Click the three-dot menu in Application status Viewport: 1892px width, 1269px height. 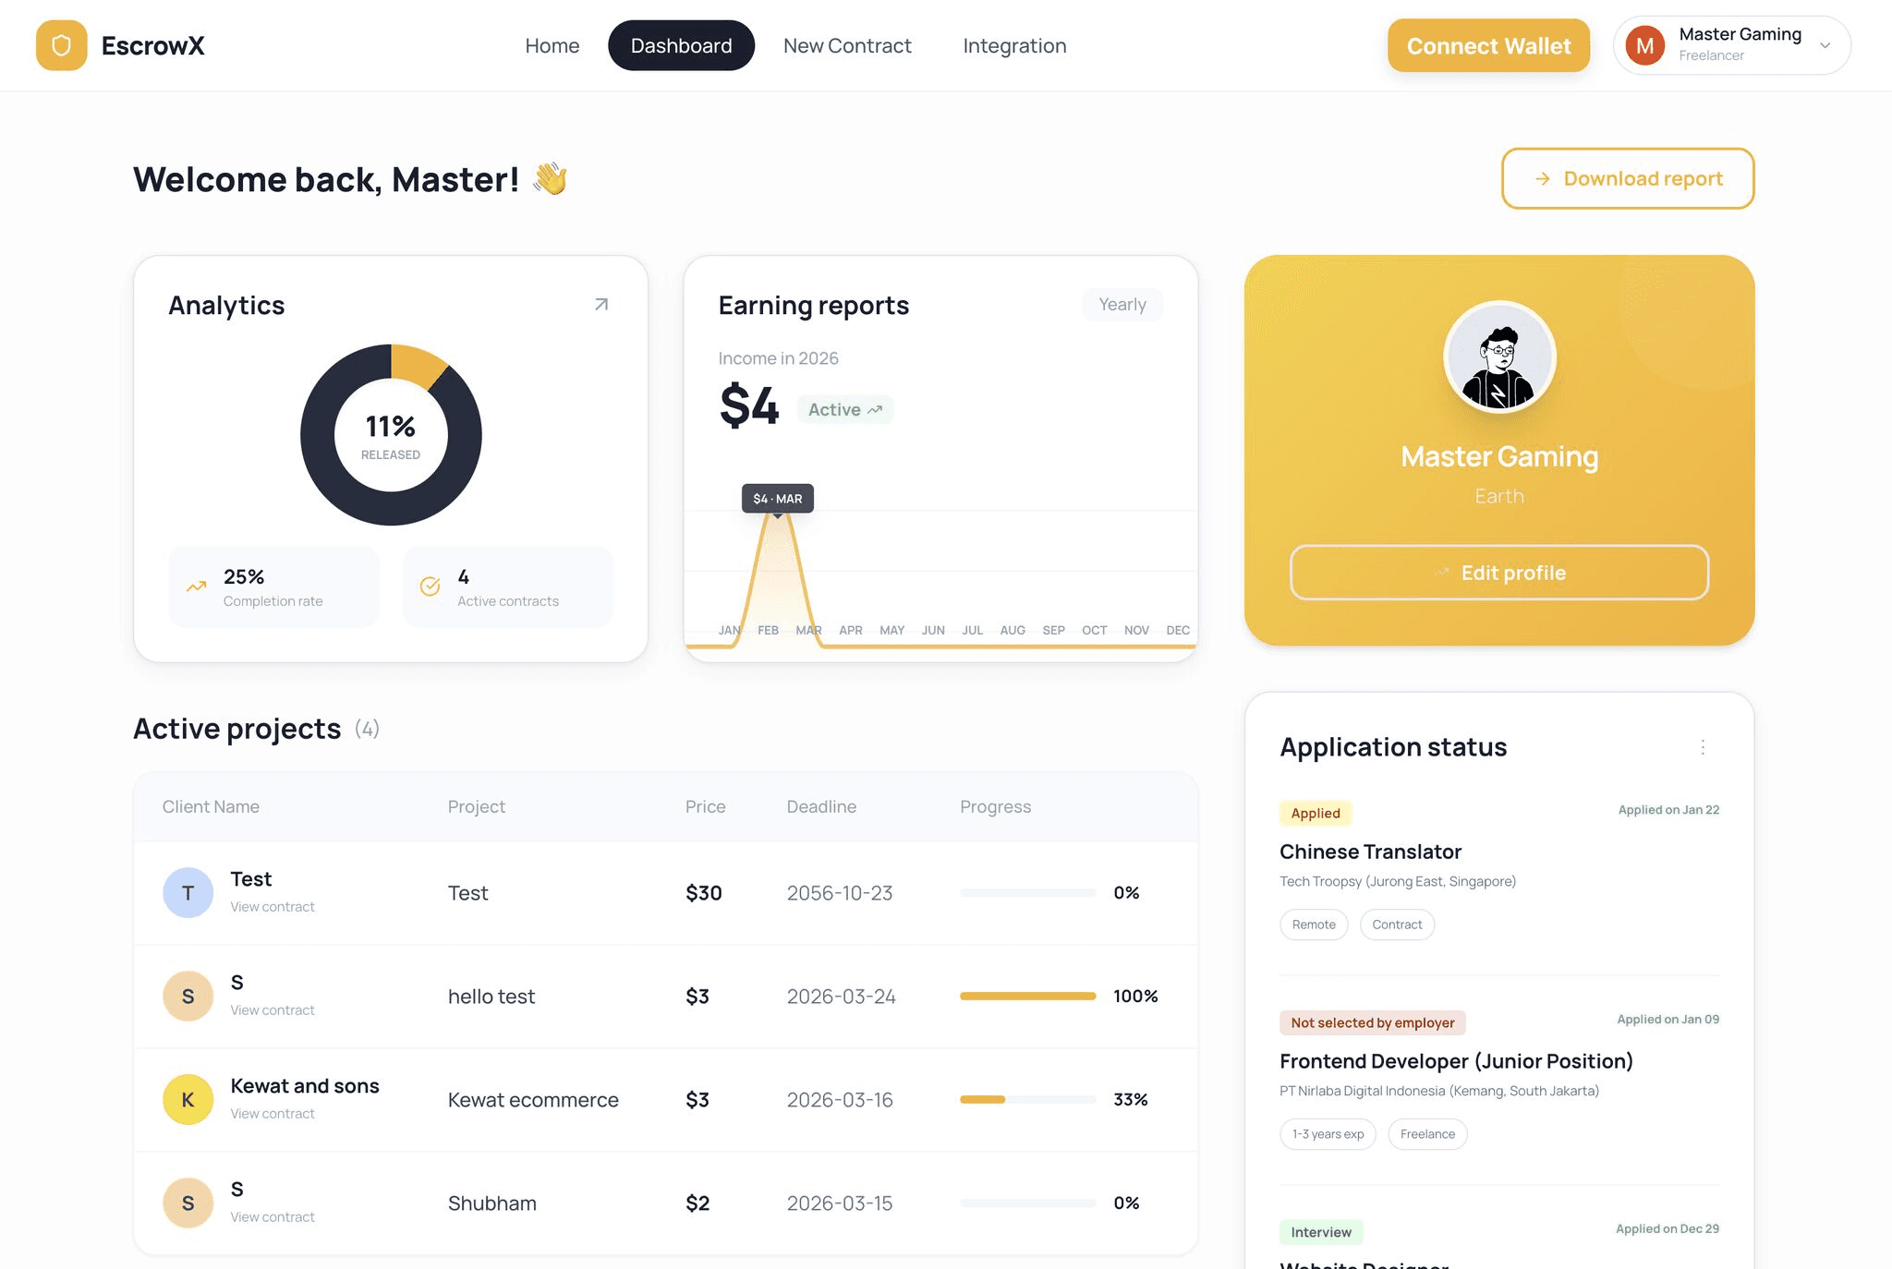point(1703,747)
